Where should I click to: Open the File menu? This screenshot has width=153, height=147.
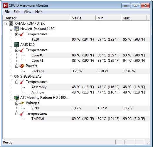tap(7, 12)
